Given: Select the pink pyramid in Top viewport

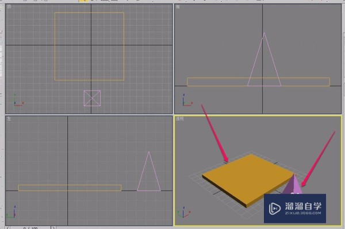Looking at the screenshot, I should pyautogui.click(x=92, y=98).
